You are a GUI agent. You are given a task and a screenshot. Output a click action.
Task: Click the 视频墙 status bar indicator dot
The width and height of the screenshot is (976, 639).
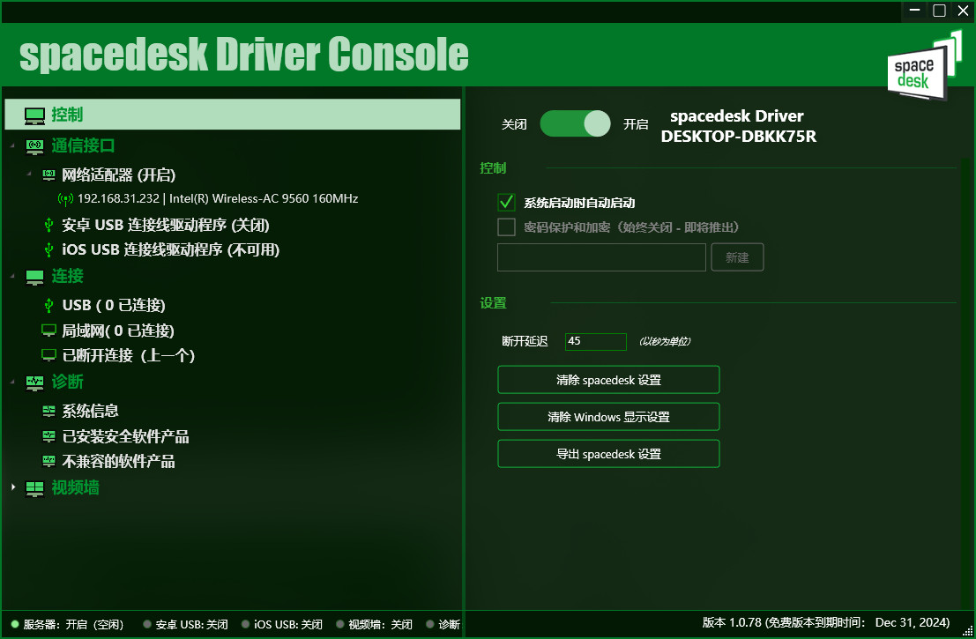(x=339, y=624)
